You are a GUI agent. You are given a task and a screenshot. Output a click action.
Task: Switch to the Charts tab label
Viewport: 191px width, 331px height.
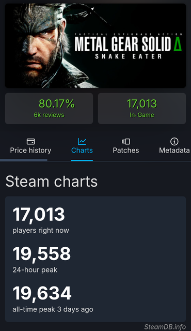(x=82, y=151)
